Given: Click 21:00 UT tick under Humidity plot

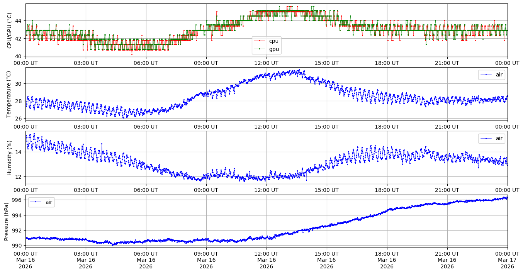Looking at the screenshot, I should tap(447, 190).
